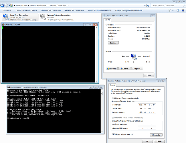This screenshot has height=143, width=186.
Task: Select Use the following DNS server addresses
Action: [x=113, y=121]
